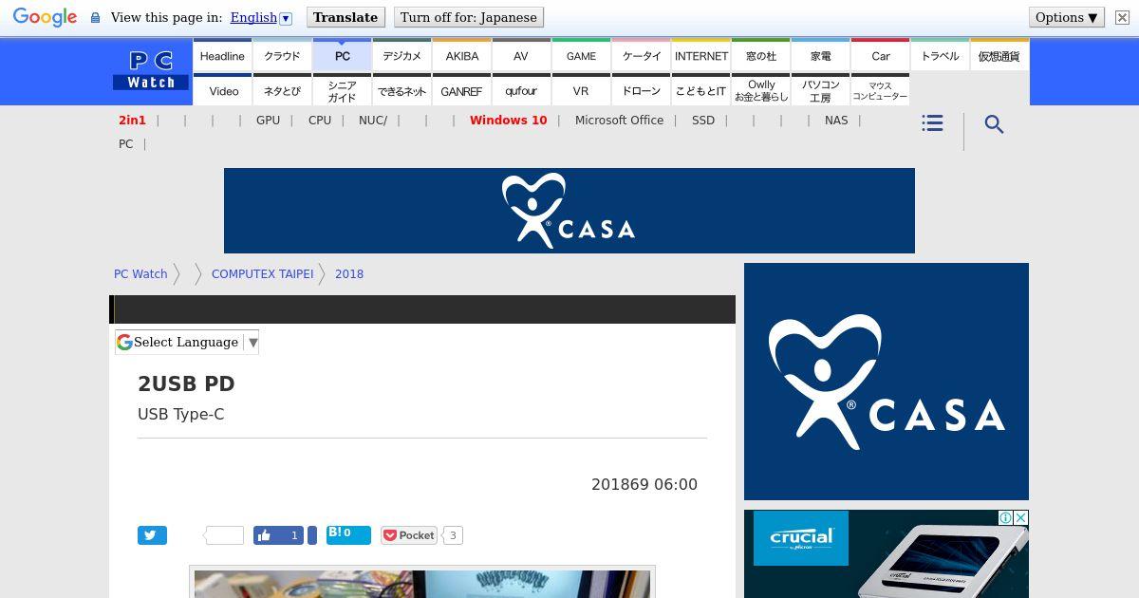1139x598 pixels.
Task: Click Turn off for: Japanese button
Action: pyautogui.click(x=469, y=17)
